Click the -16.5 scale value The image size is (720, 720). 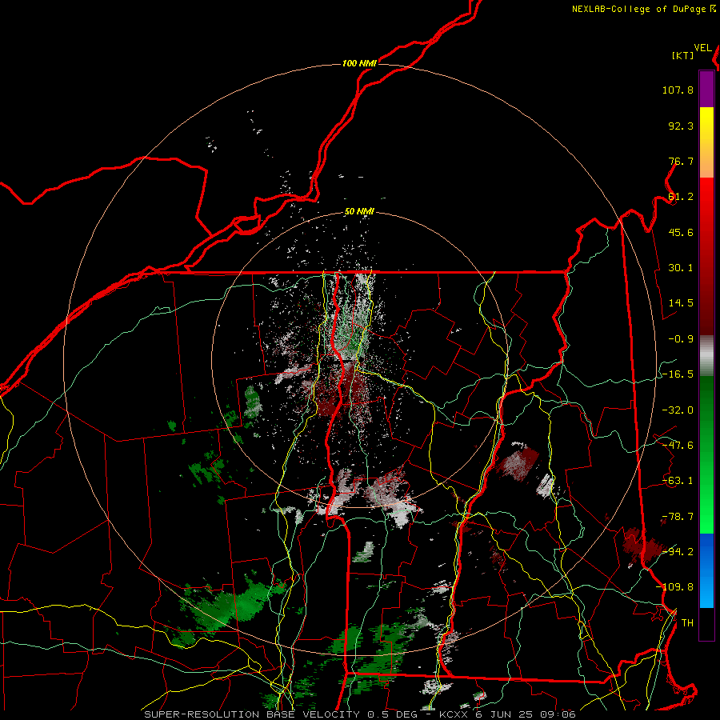(678, 374)
